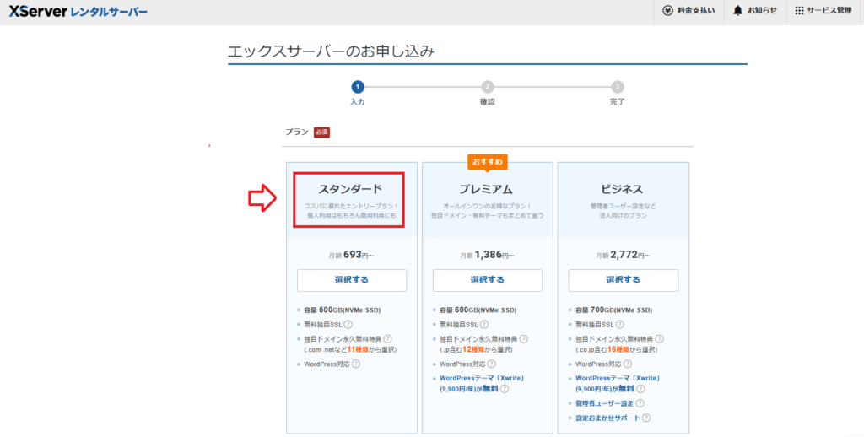Choose the Premium plan with 選択する button

488,280
